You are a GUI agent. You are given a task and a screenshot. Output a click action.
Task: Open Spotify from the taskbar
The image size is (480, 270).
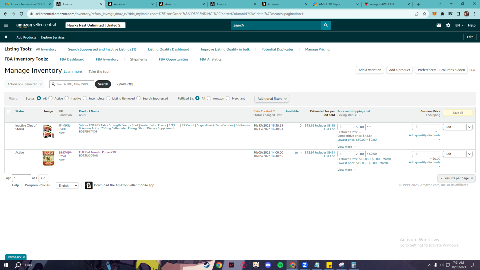[x=280, y=265]
